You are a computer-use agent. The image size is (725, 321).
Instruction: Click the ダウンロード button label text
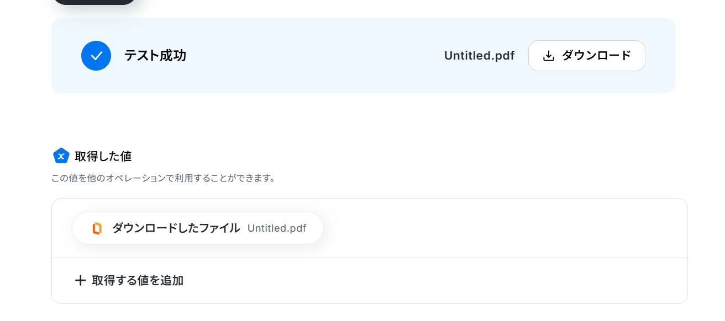click(596, 56)
